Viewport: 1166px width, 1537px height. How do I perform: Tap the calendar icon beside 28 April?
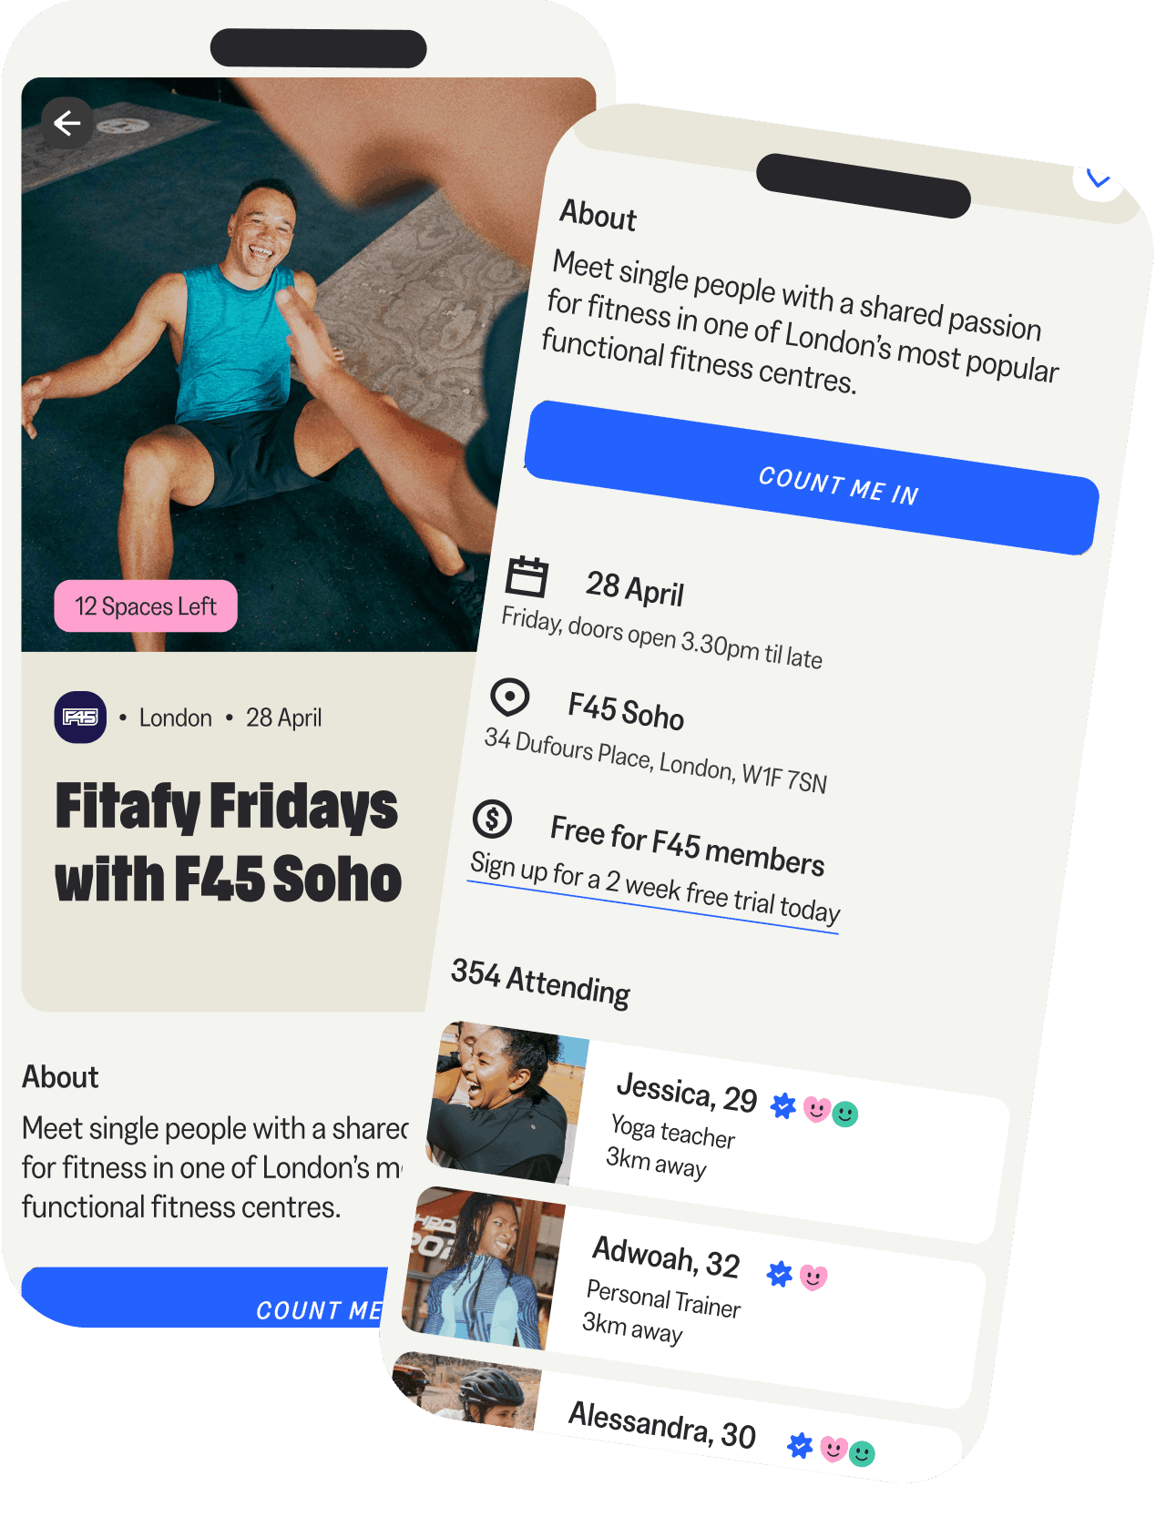click(x=527, y=576)
